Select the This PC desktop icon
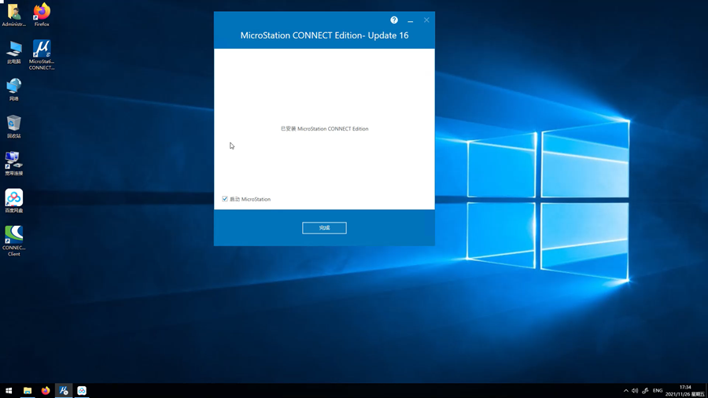This screenshot has width=708, height=398. (x=14, y=53)
